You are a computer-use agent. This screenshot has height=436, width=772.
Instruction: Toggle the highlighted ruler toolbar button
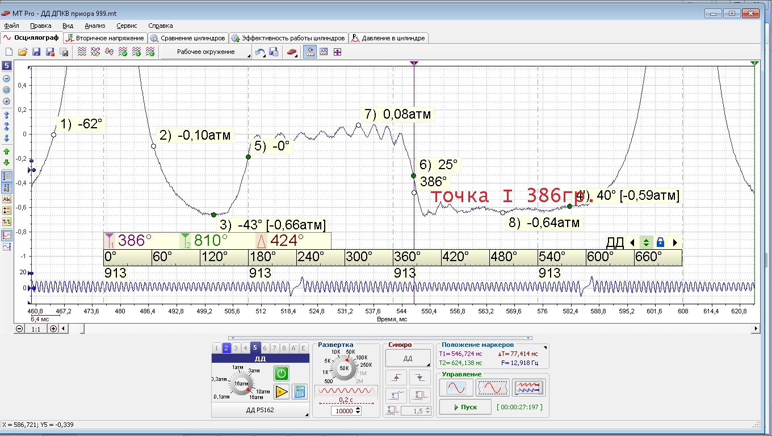[x=310, y=52]
